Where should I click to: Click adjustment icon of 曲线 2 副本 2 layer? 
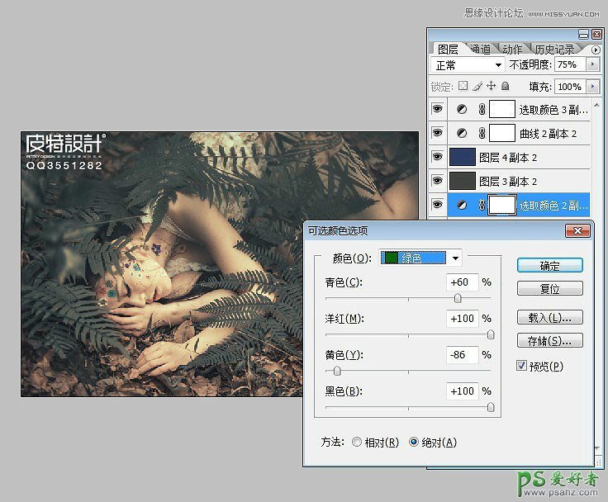point(462,133)
